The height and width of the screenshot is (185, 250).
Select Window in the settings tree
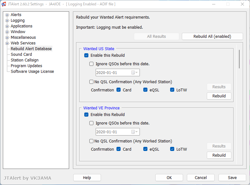tap(18, 32)
